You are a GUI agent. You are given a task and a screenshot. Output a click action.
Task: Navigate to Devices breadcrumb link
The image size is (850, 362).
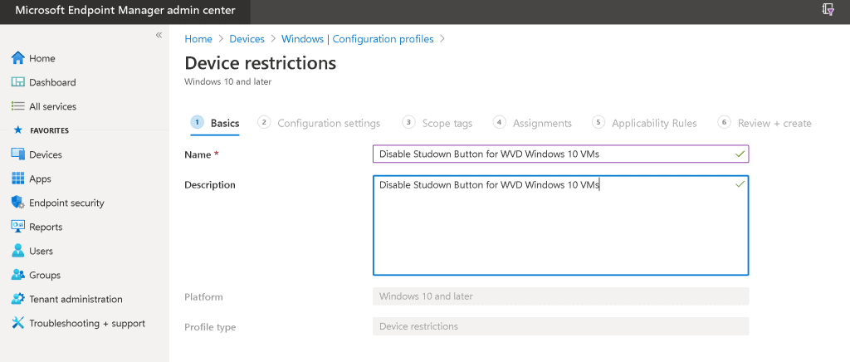click(x=247, y=39)
